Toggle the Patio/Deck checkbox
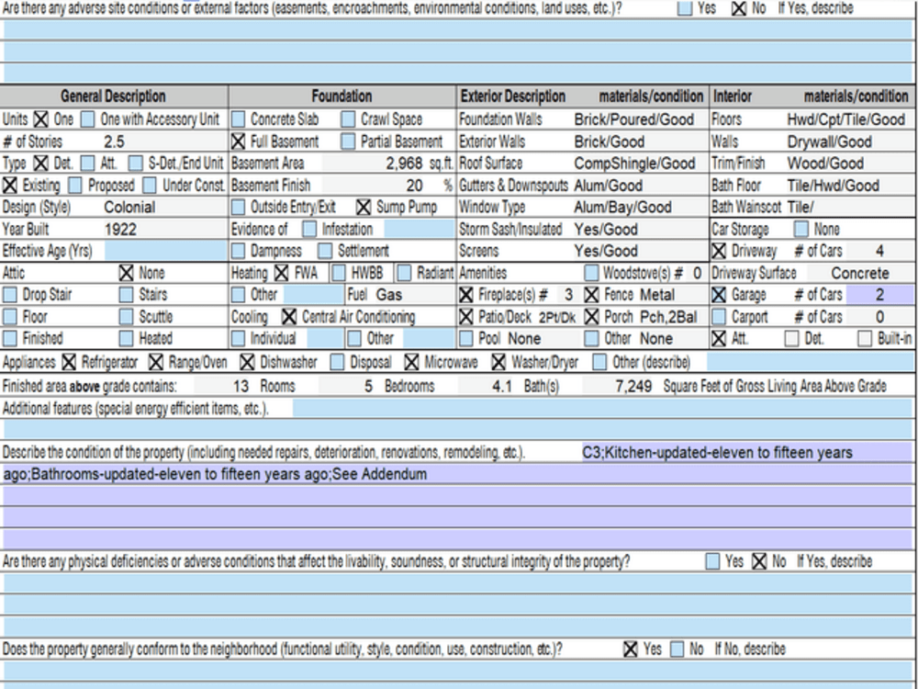The image size is (918, 689). point(466,317)
